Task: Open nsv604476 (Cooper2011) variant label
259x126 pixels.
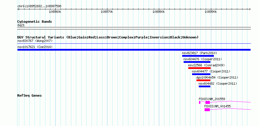Action: (x=203, y=59)
